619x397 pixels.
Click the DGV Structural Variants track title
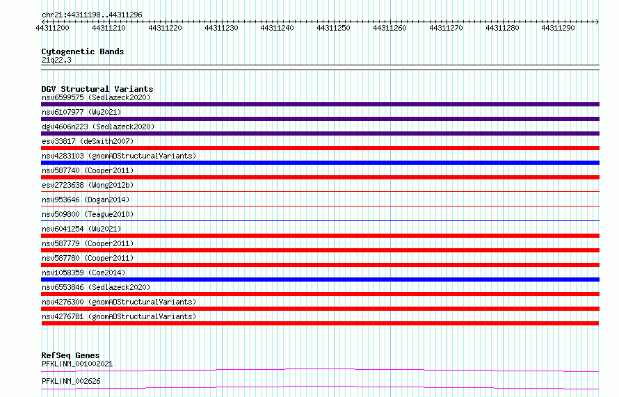coord(97,89)
